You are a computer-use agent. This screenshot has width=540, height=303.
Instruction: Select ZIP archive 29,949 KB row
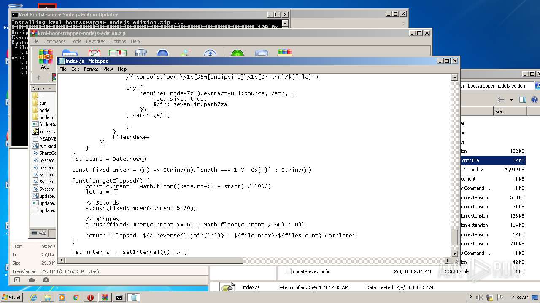493,170
